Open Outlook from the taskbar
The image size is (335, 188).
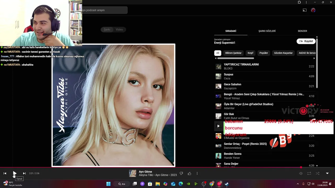[x=173, y=184]
